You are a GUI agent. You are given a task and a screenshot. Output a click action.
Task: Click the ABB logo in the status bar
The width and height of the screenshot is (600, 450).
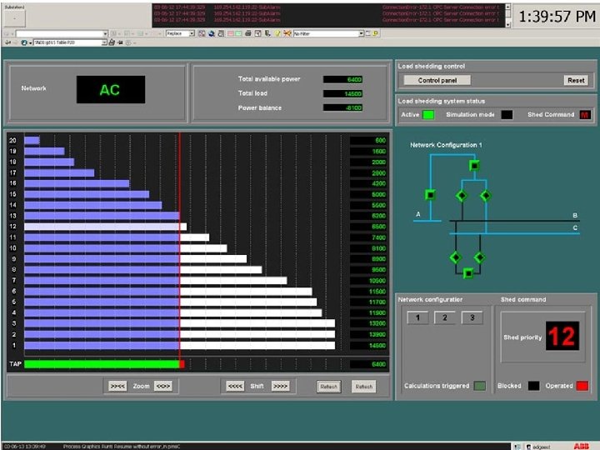click(581, 446)
